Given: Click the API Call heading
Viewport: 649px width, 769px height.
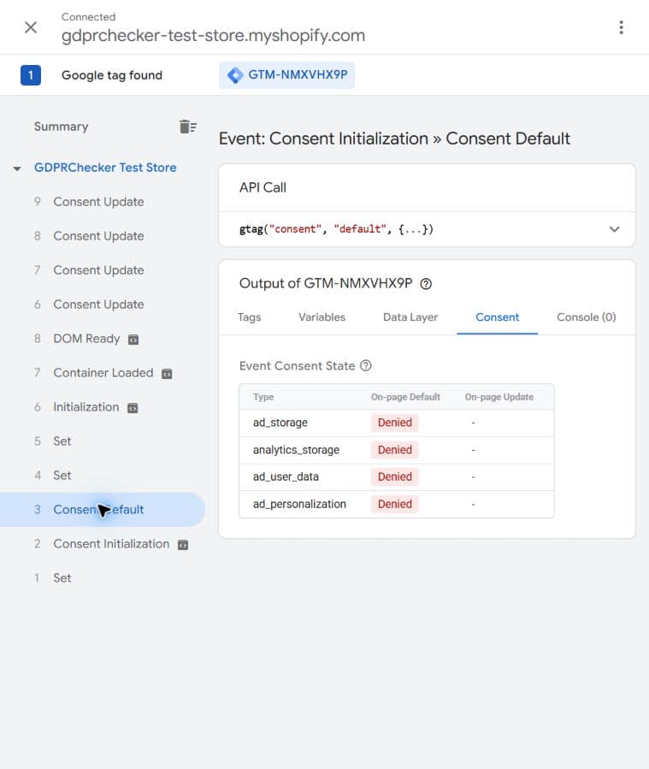Looking at the screenshot, I should tap(263, 187).
